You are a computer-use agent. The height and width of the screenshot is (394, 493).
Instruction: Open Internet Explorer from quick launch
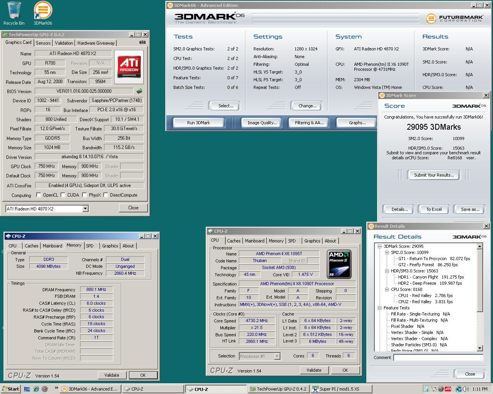click(36, 389)
